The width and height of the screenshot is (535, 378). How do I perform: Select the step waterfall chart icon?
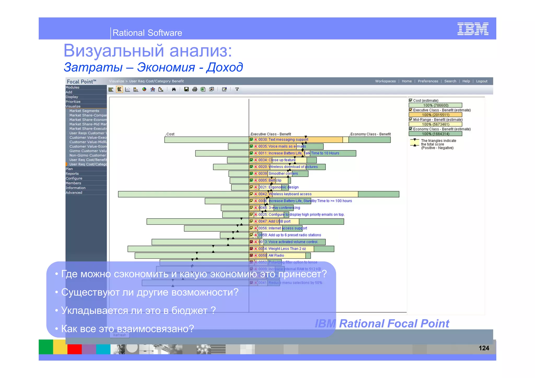click(161, 90)
